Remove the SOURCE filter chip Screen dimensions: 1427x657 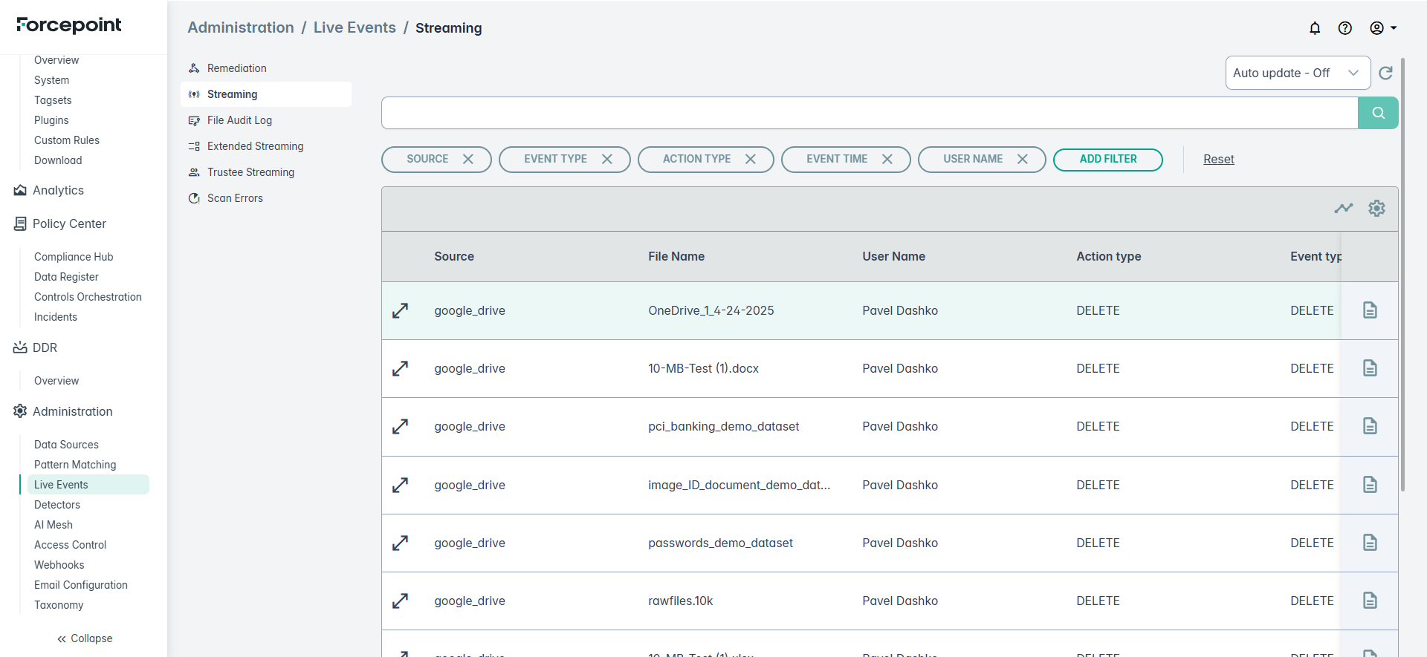pos(467,160)
